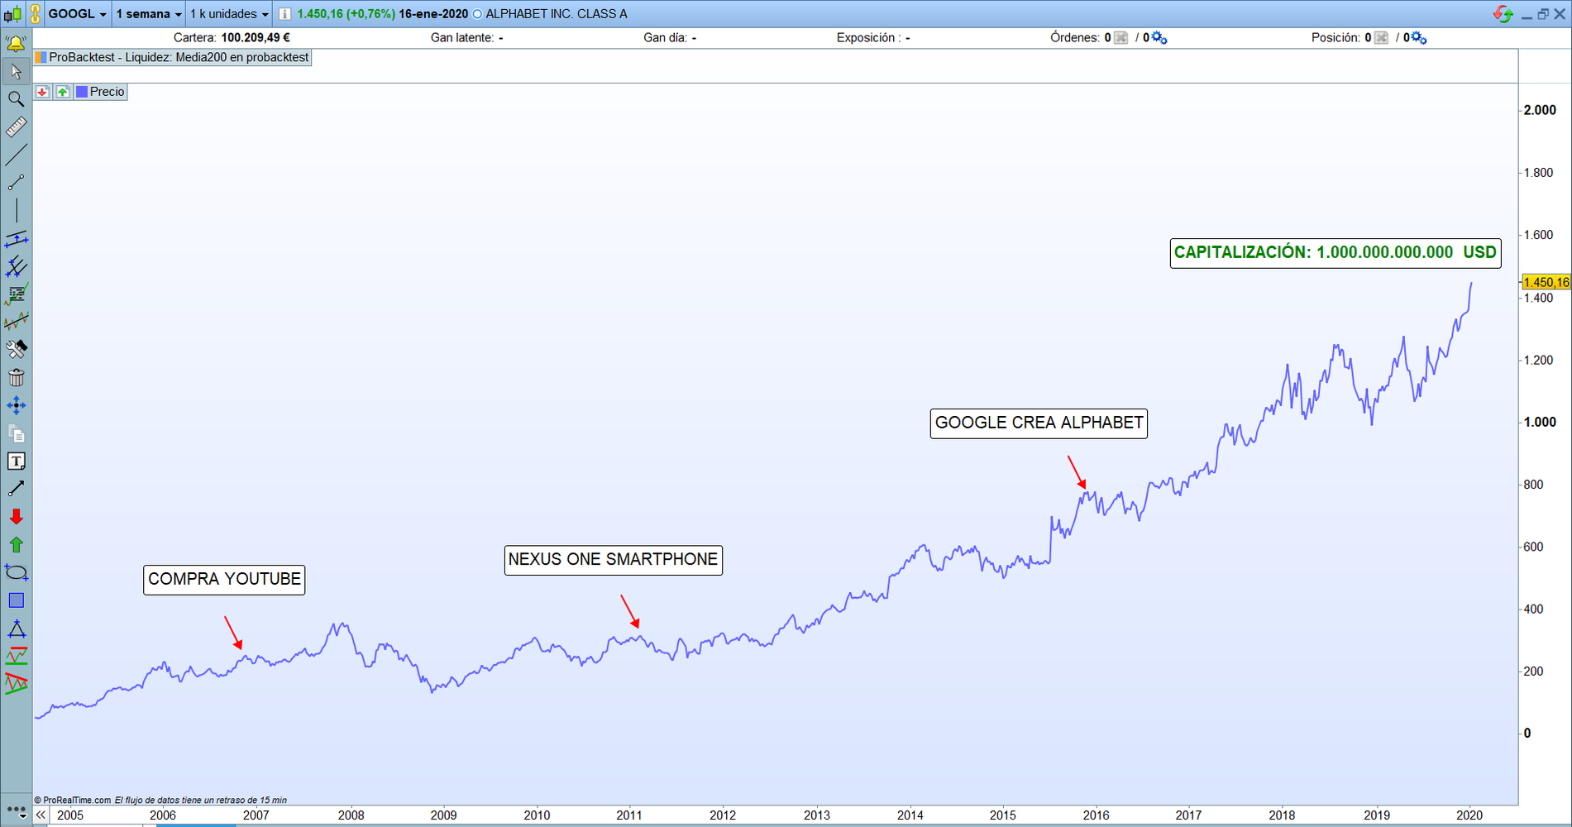Click the orange-blue ProBacktest color swatch
The width and height of the screenshot is (1572, 827).
tap(41, 57)
